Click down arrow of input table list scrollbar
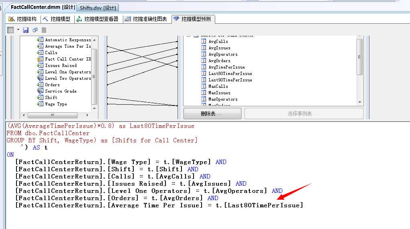This screenshot has height=229, width=410. 360,102
